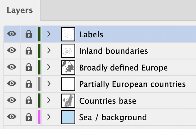Click the magenta Sea / background color bar
Image resolution: width=196 pixels, height=129 pixels.
39,117
